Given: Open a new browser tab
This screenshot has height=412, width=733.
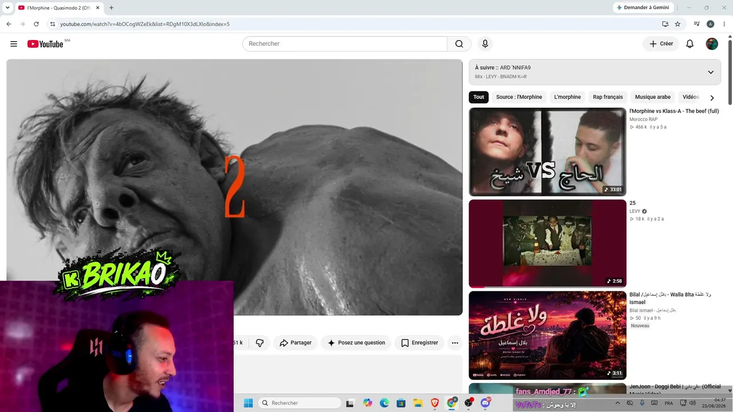Looking at the screenshot, I should (x=111, y=7).
